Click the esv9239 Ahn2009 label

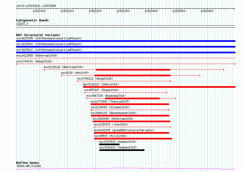pos(75,73)
